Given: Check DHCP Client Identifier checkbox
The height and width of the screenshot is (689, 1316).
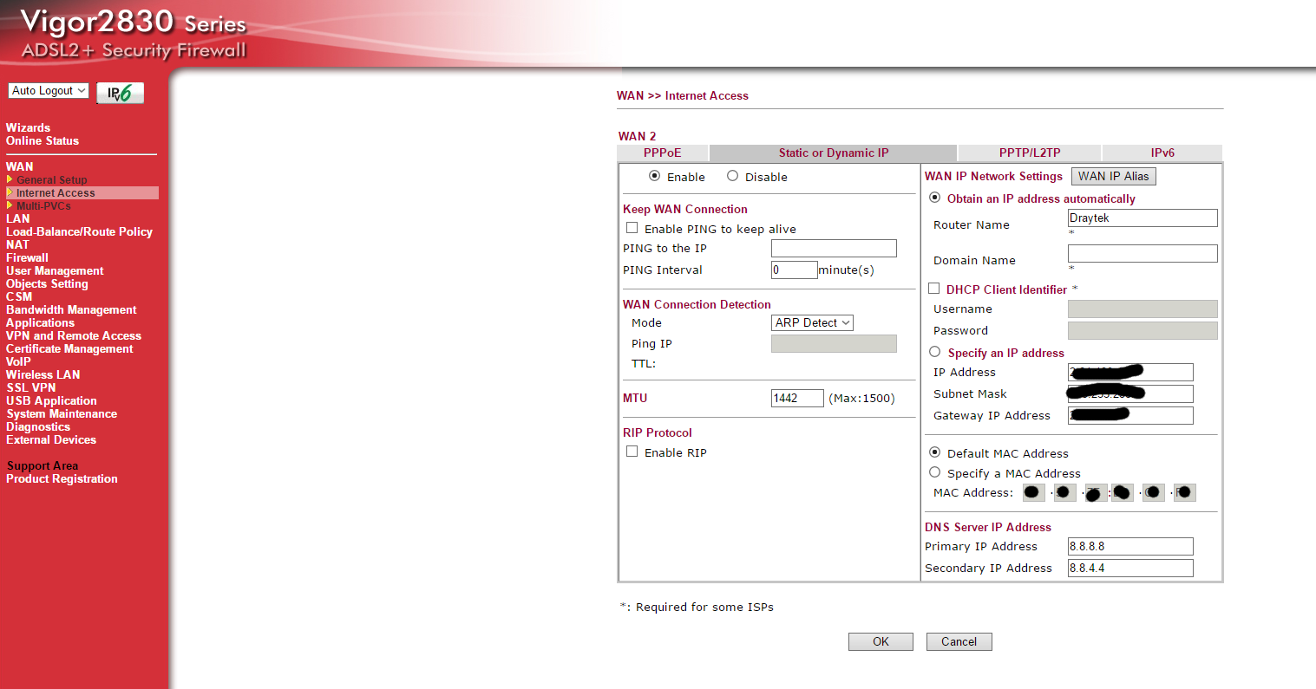Looking at the screenshot, I should tap(934, 289).
